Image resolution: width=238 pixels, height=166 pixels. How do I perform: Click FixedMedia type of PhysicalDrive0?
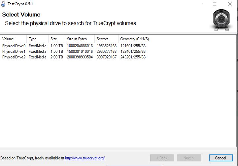[38, 46]
